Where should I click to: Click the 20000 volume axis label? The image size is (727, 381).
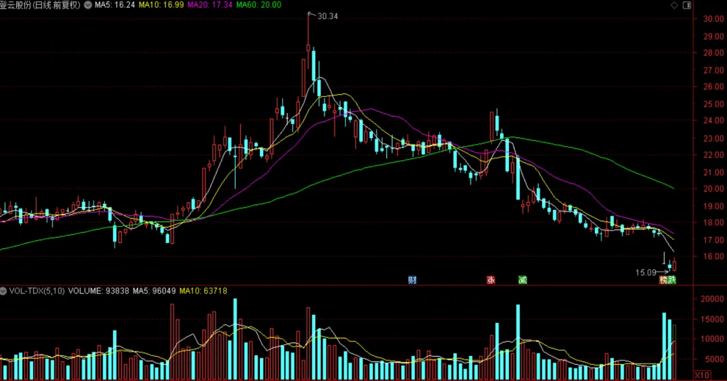click(x=713, y=299)
